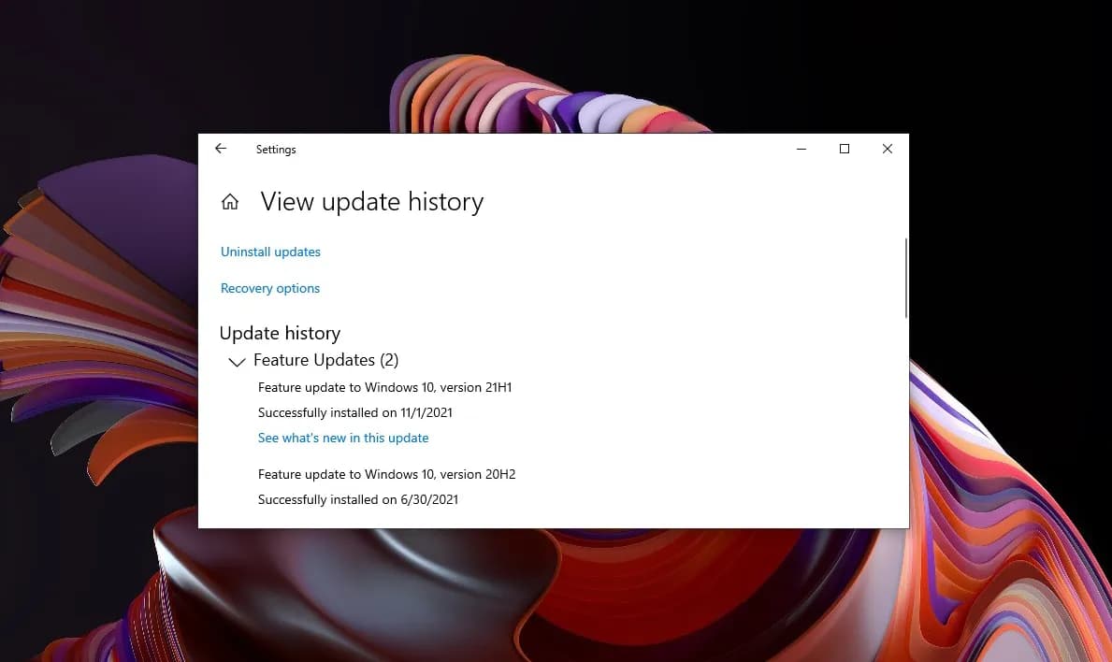Click the Update history section heading
The height and width of the screenshot is (662, 1112).
(x=280, y=333)
